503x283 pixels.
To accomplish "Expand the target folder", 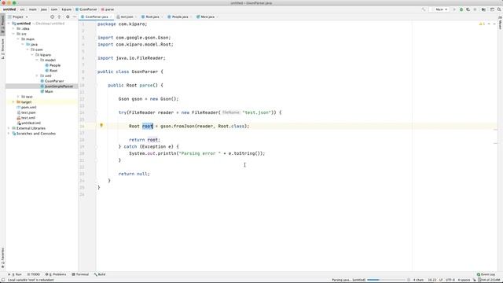I will 13,102.
